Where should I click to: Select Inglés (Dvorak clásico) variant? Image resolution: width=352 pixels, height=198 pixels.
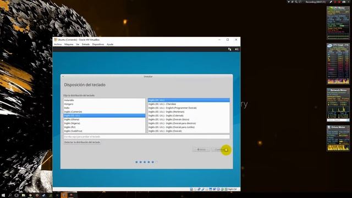click(x=189, y=119)
